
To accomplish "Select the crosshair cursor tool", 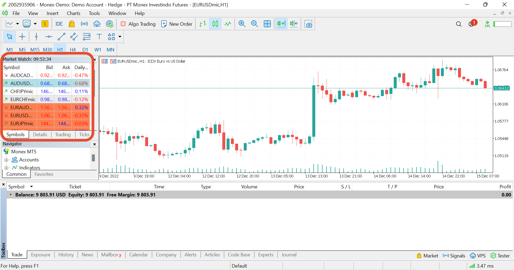I will pos(22,37).
